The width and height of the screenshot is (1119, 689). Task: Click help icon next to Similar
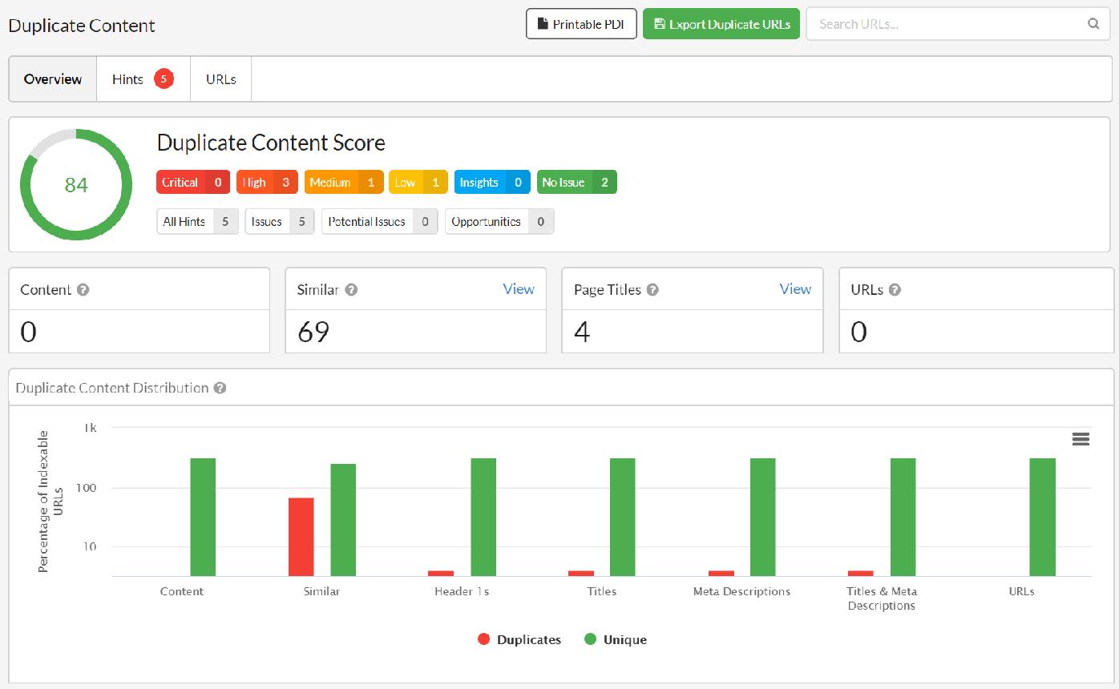tap(351, 290)
